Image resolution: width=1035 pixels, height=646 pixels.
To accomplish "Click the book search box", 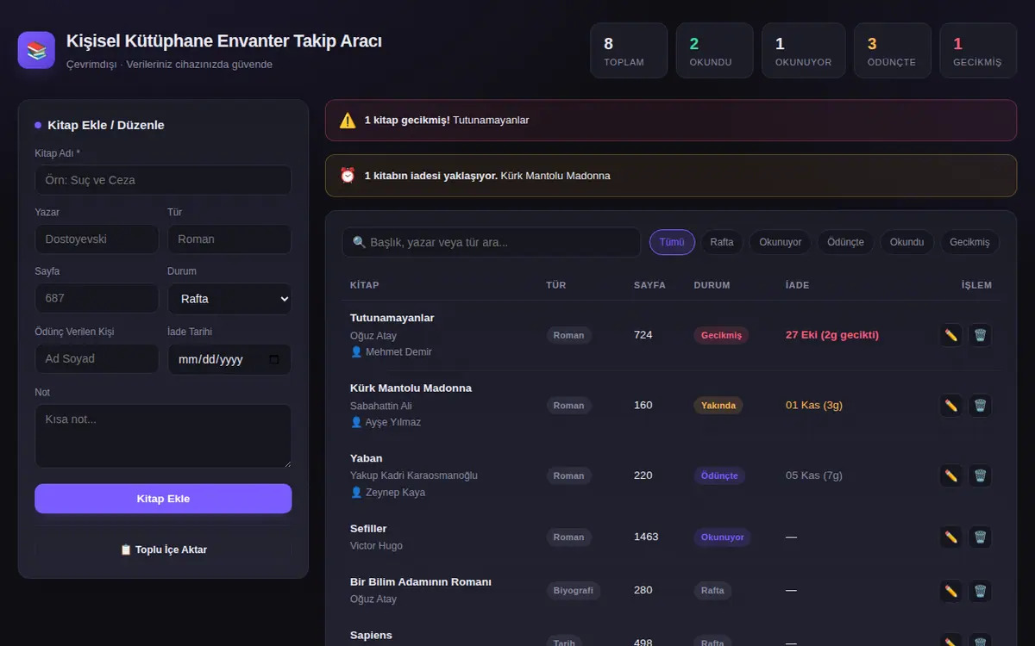I will (x=492, y=242).
